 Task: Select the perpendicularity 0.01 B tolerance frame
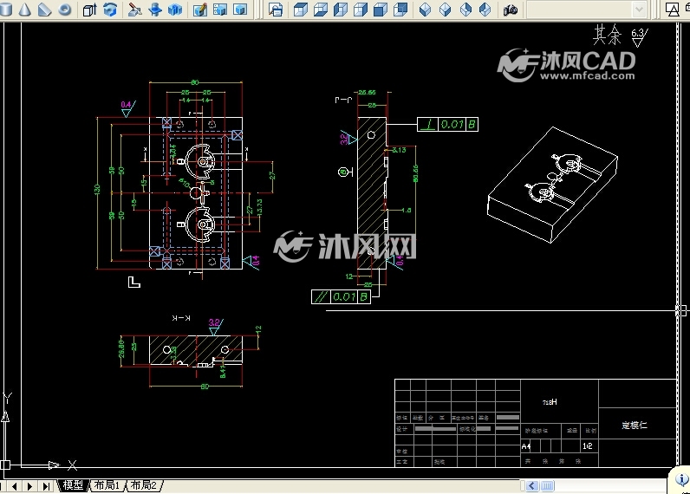447,125
